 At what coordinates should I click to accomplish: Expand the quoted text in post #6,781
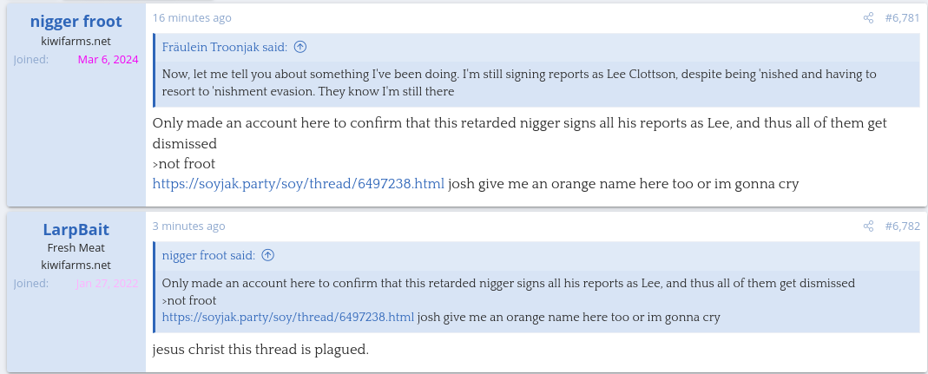521,82
